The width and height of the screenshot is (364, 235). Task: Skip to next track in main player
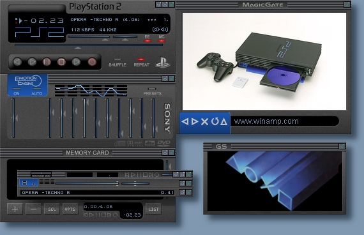click(76, 62)
